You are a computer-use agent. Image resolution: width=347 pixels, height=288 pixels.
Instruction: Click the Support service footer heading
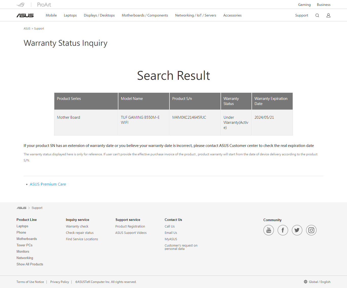click(x=128, y=220)
